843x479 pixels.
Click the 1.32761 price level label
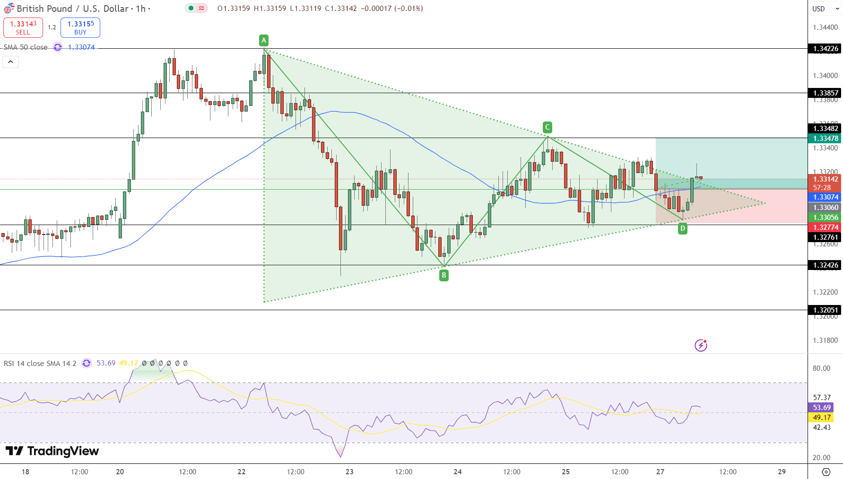pyautogui.click(x=826, y=237)
